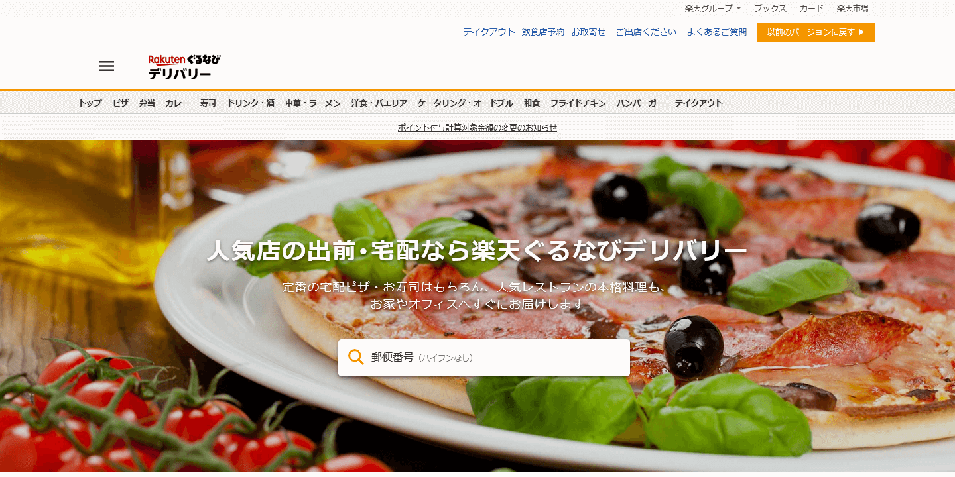The height and width of the screenshot is (477, 955).
Task: Open the よくあるご質問 page
Action: [x=717, y=32]
